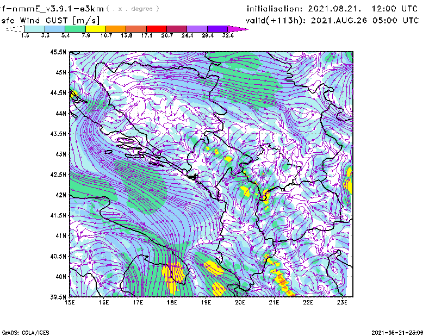Click the initialisation time '12:00 UTC'

click(395, 9)
